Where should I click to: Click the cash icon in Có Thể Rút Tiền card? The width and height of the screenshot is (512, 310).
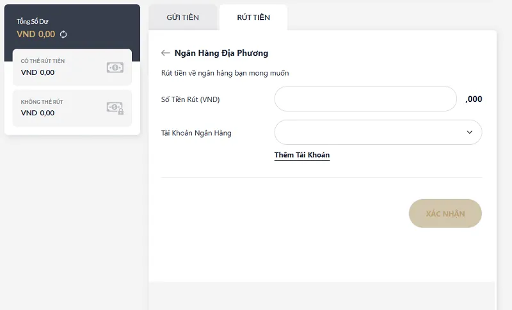tap(115, 67)
